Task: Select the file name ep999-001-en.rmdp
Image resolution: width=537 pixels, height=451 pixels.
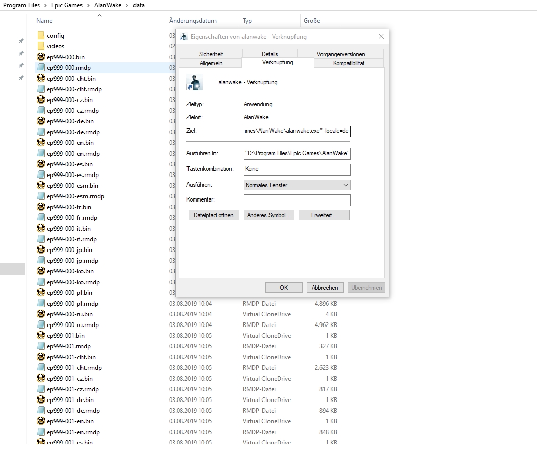Action: pyautogui.click(x=73, y=432)
